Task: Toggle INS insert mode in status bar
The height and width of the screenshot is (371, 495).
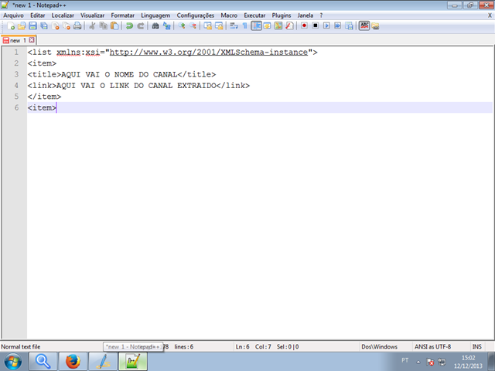Action: click(x=476, y=347)
